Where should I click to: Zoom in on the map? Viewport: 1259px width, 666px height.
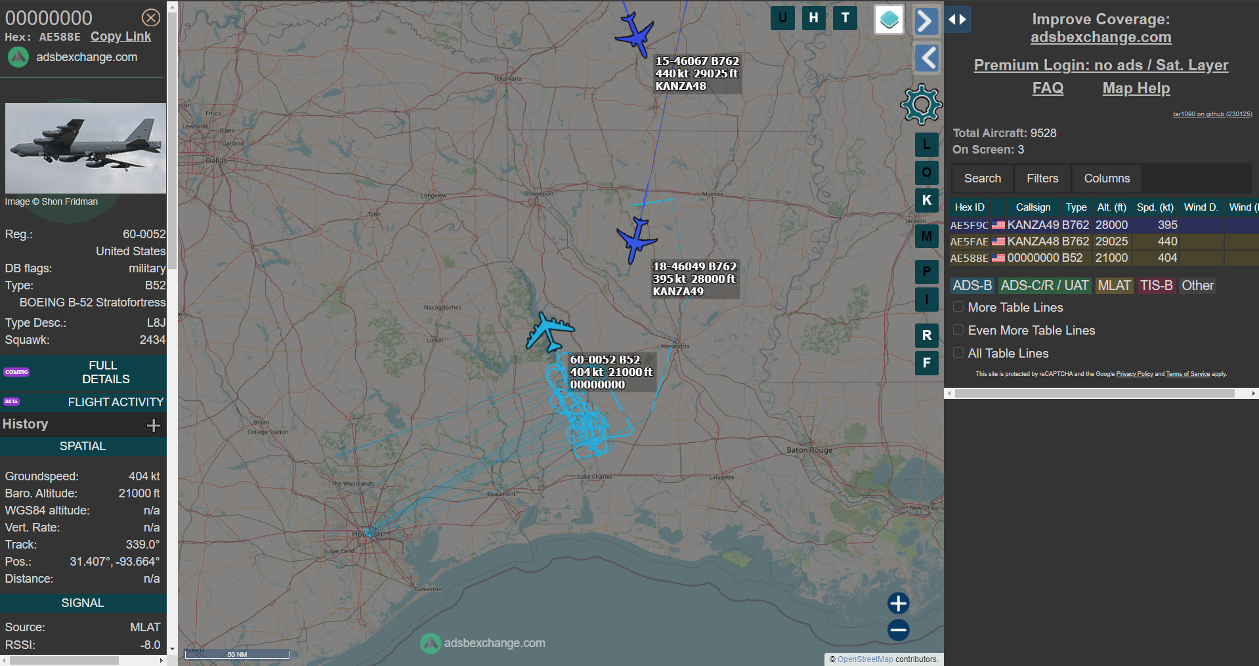tap(898, 603)
